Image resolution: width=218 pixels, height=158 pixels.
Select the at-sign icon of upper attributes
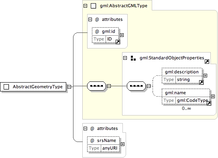click(x=97, y=19)
